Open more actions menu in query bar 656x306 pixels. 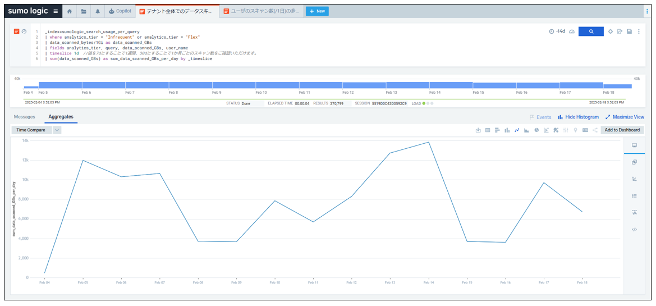[x=639, y=31]
